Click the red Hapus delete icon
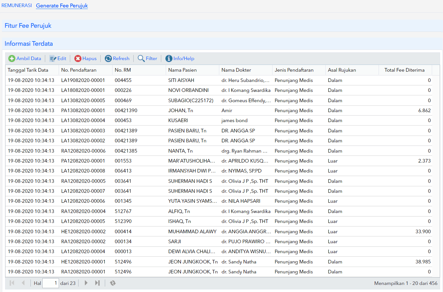443x292 pixels. click(x=78, y=58)
